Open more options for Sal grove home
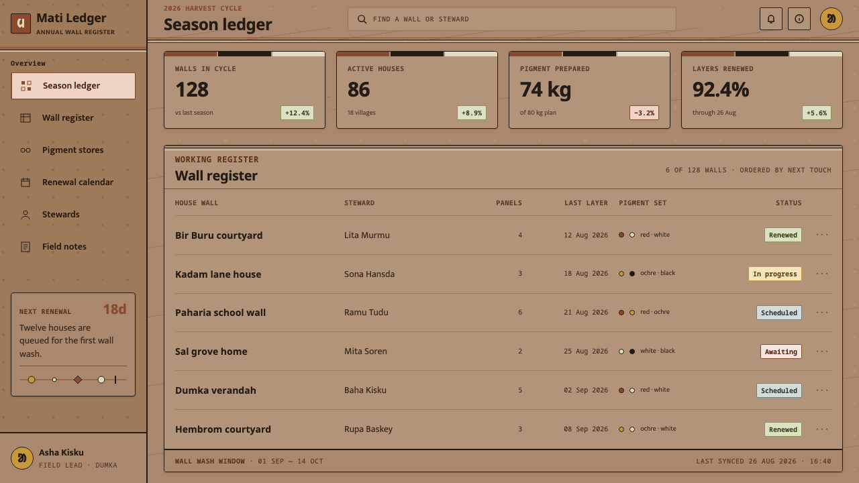This screenshot has height=483, width=859. pos(822,352)
